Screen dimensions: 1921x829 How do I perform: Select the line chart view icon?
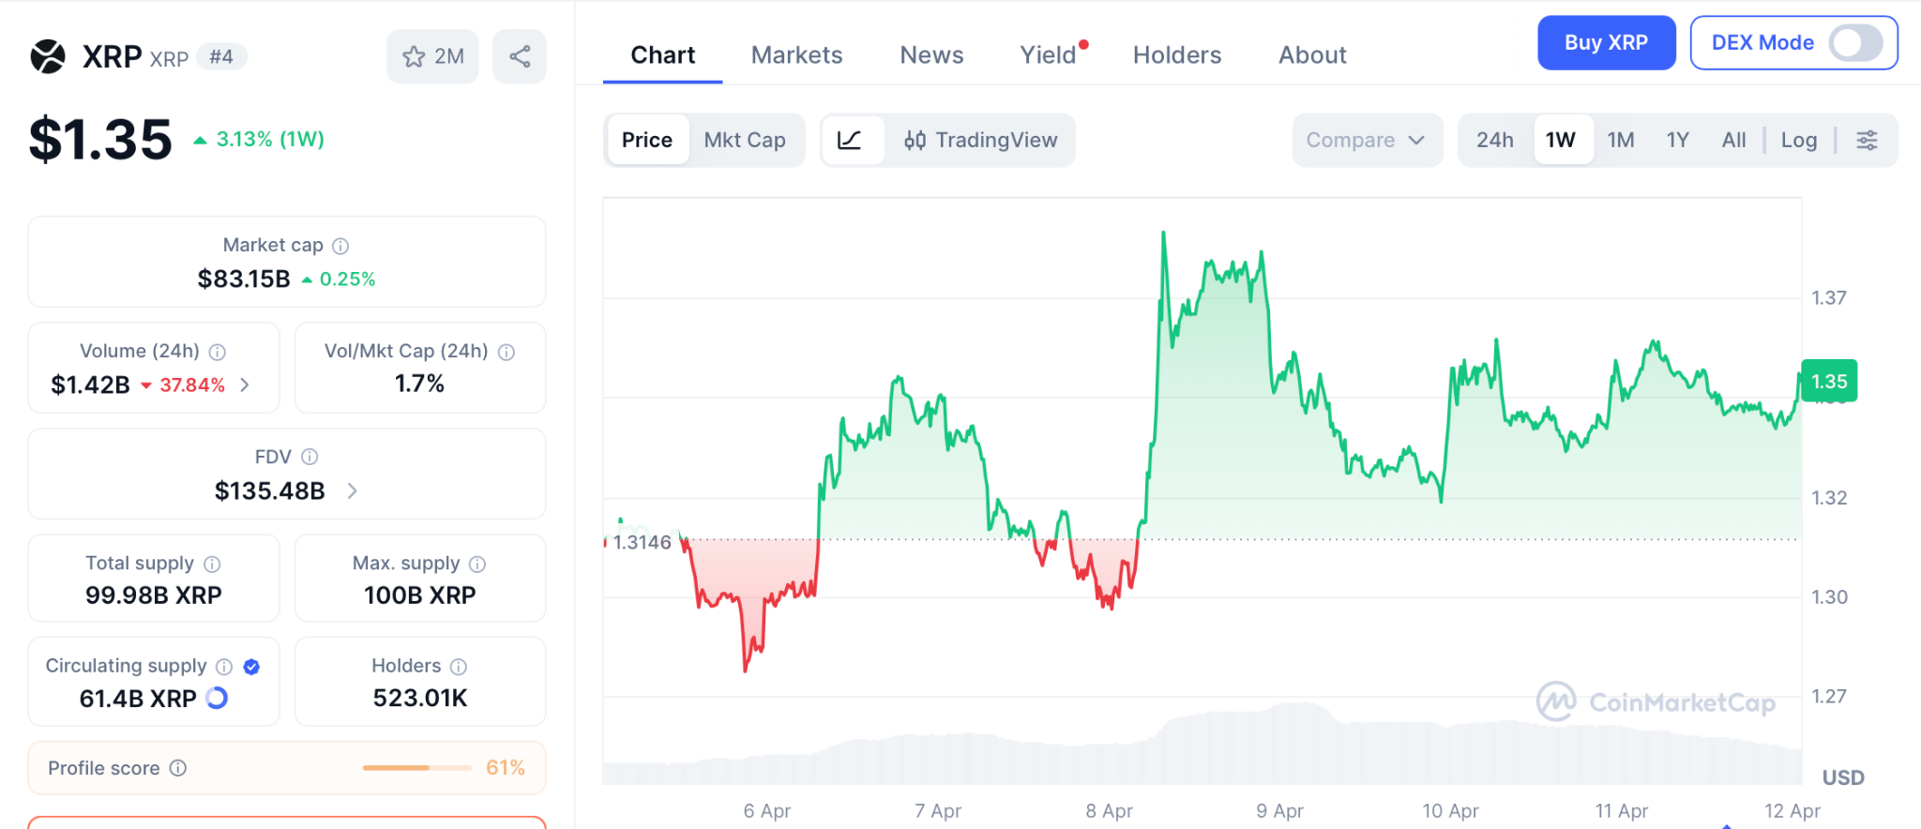click(850, 140)
